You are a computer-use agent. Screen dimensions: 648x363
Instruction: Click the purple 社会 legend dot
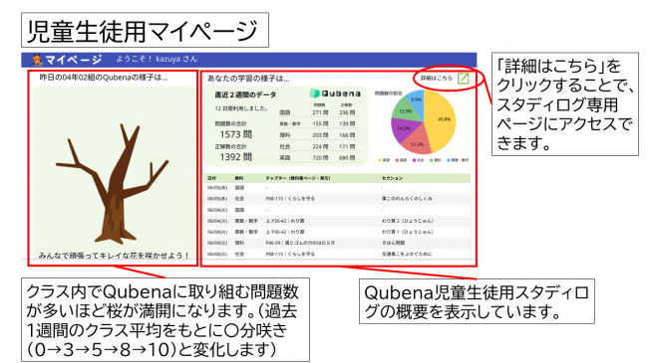[x=414, y=160]
